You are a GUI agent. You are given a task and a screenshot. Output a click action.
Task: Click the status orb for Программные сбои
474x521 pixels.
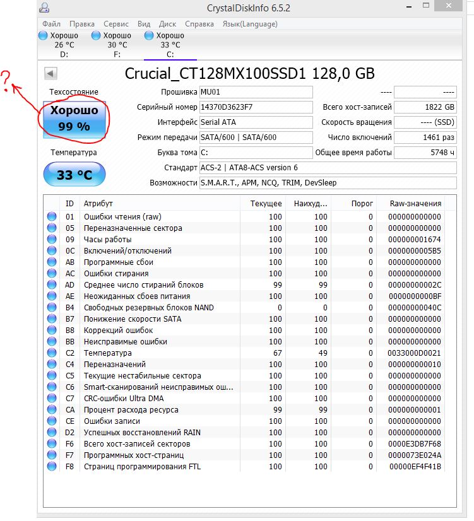click(x=52, y=262)
